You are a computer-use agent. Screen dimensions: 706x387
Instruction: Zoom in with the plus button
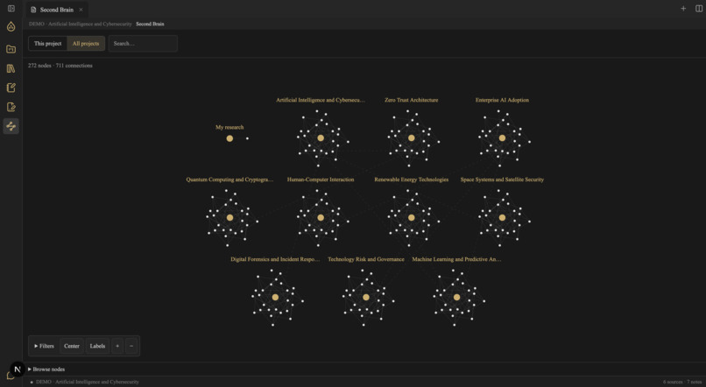(x=117, y=346)
